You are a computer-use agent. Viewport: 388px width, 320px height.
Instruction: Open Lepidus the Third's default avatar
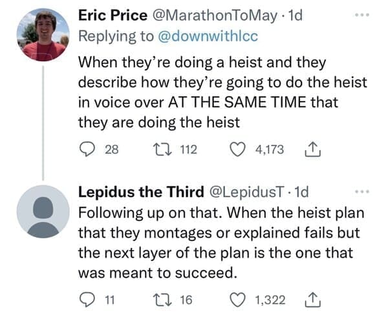coord(43,211)
